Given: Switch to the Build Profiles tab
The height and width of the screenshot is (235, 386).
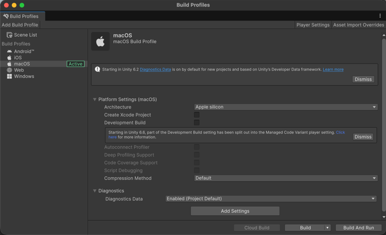Looking at the screenshot, I should coord(23,16).
